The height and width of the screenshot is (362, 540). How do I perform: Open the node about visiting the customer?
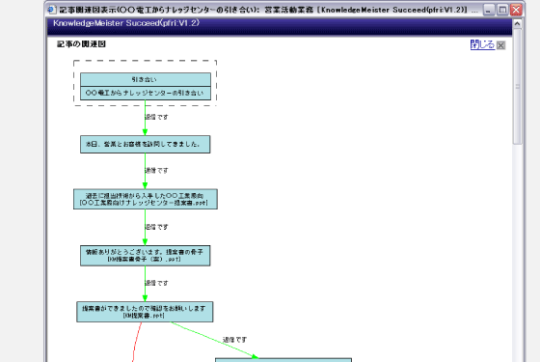145,144
